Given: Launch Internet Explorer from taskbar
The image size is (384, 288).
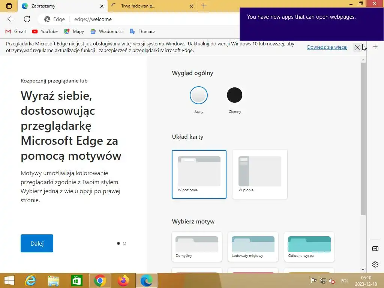Looking at the screenshot, I should pos(30,280).
